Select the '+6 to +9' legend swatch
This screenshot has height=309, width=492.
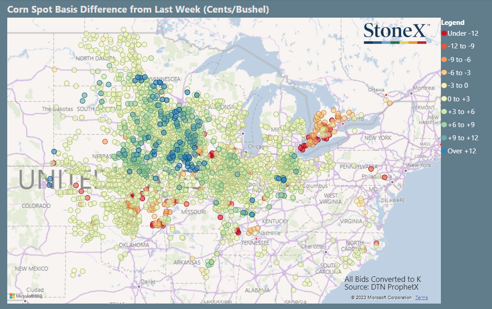tap(444, 125)
